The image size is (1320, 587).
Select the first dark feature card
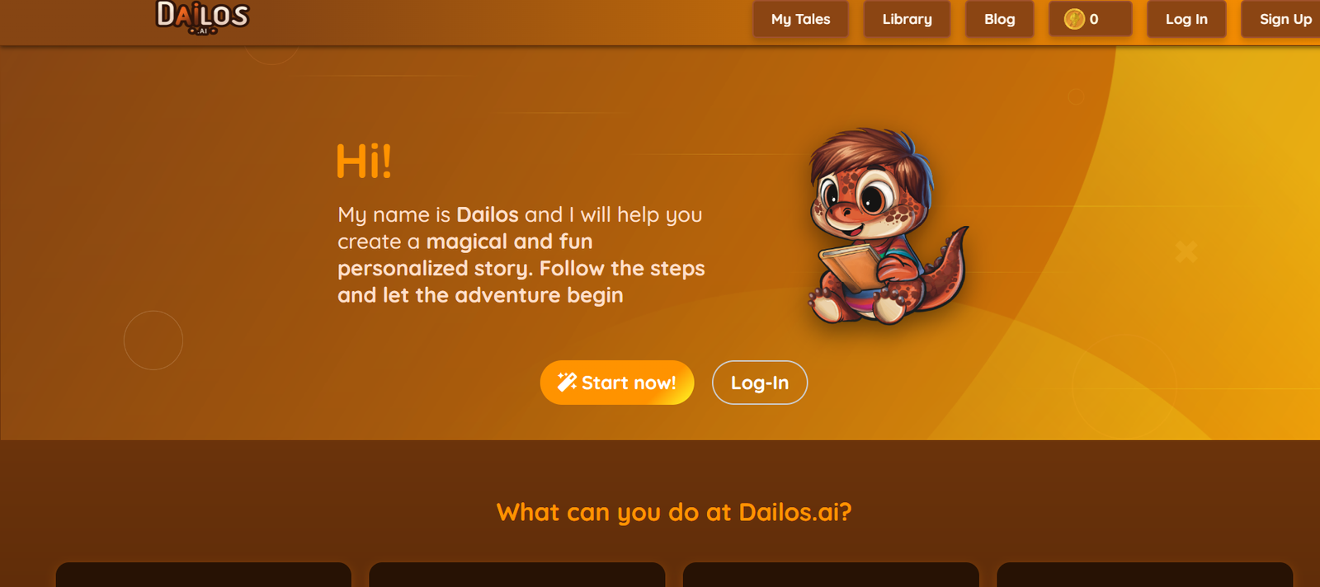[x=204, y=575]
